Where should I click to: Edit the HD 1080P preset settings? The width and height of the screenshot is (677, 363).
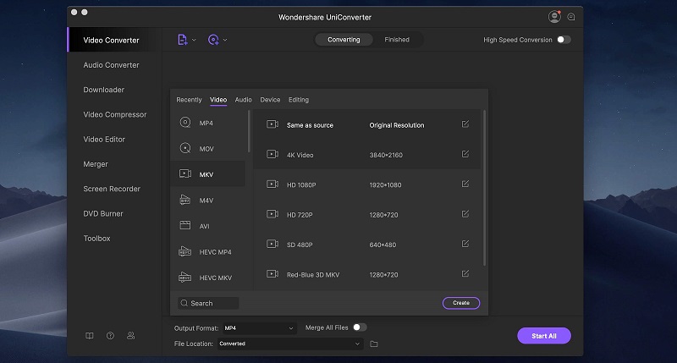click(x=465, y=184)
